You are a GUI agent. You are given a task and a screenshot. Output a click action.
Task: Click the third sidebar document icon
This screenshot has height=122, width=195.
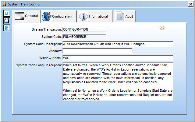7,28
